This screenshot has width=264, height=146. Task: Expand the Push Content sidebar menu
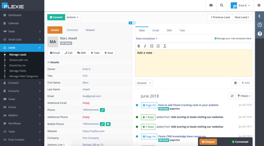pyautogui.click(x=22, y=140)
